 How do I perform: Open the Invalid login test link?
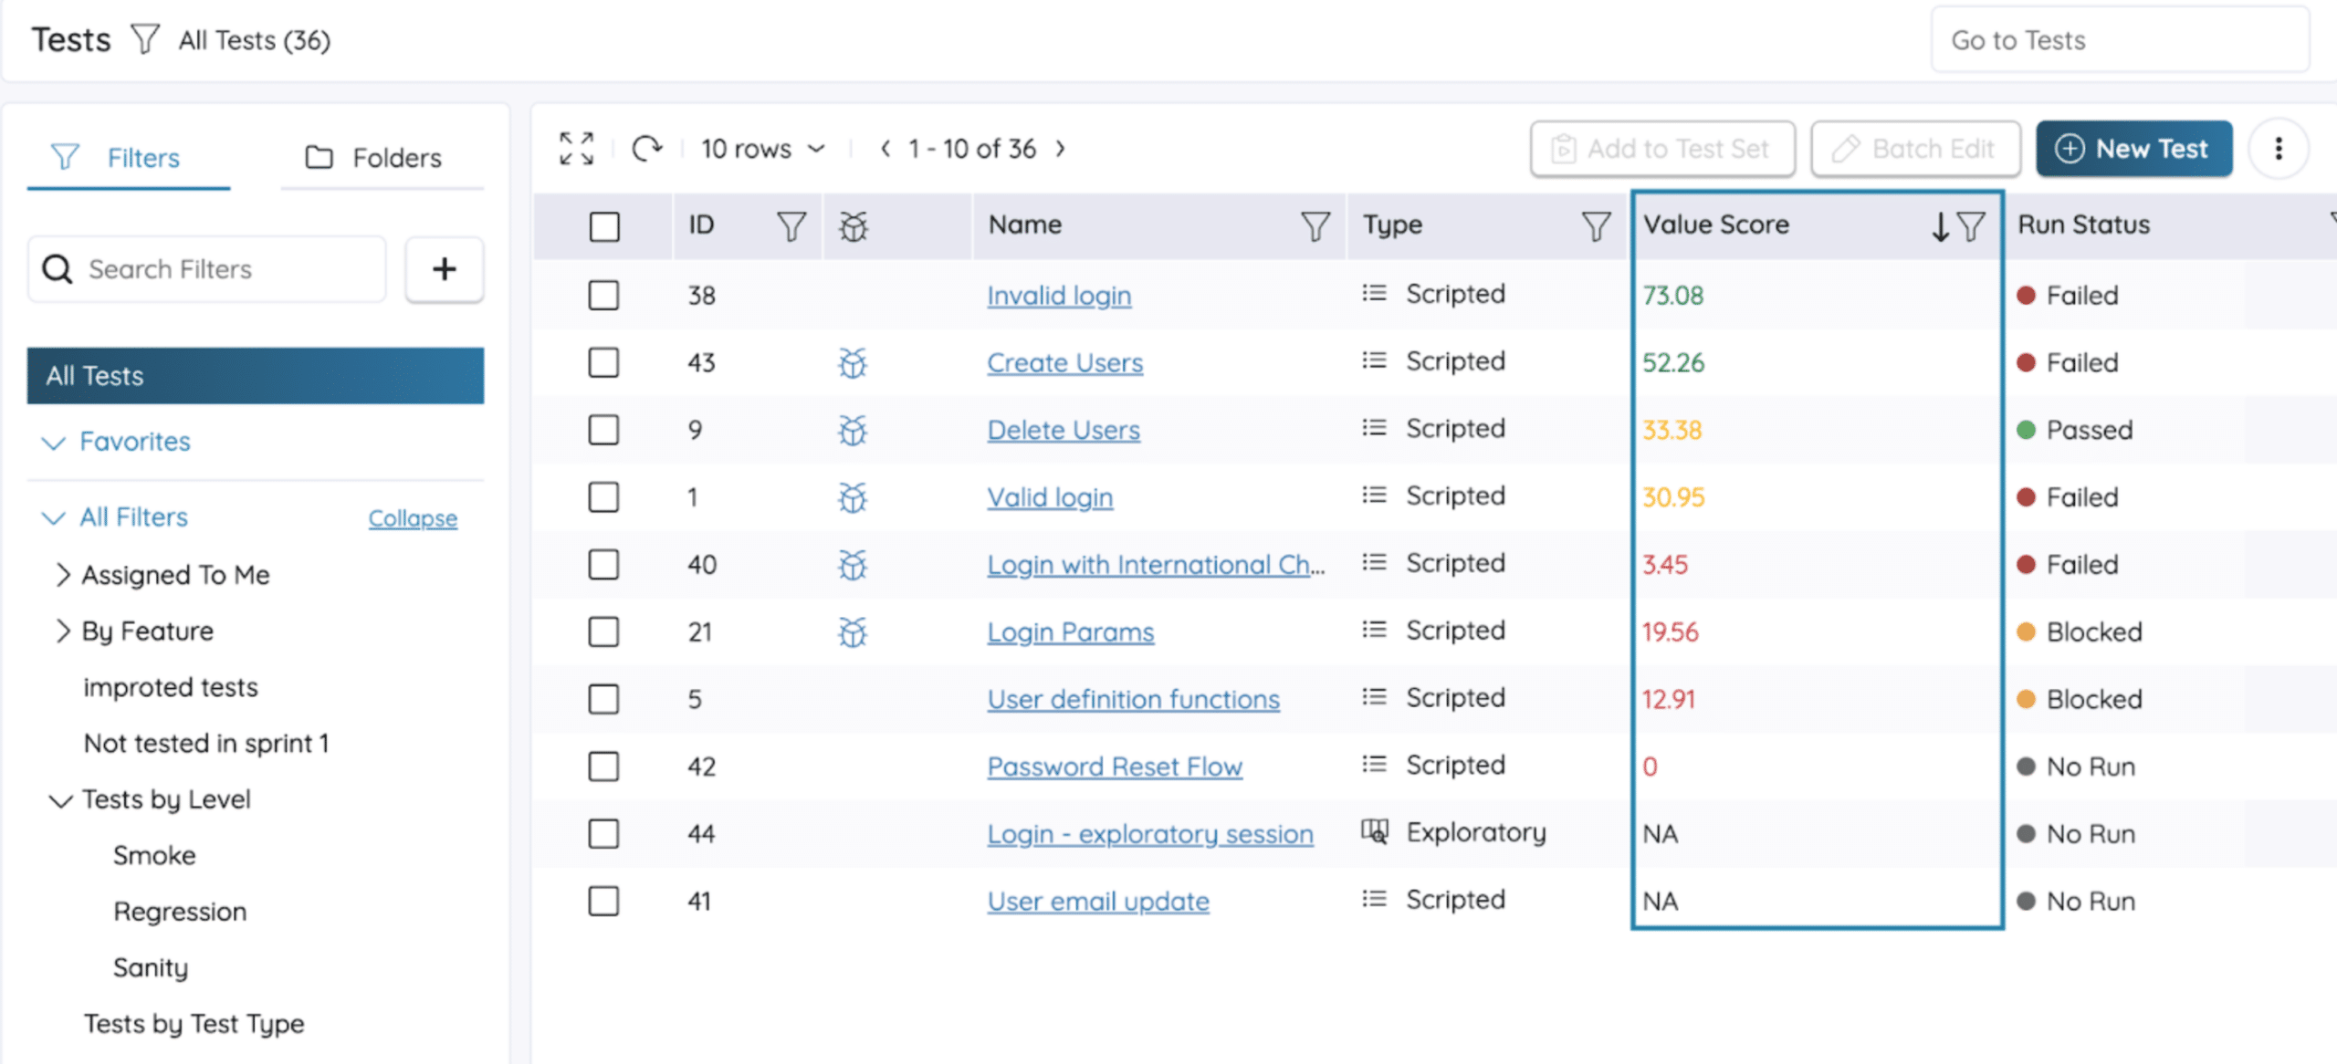coord(1058,295)
